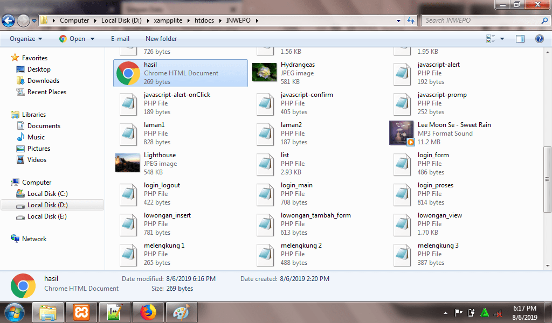This screenshot has width=552, height=323.
Task: Select the login_main PHP file icon
Action: tap(265, 194)
